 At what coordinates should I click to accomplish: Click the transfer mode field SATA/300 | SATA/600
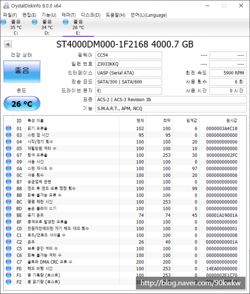coord(129,82)
